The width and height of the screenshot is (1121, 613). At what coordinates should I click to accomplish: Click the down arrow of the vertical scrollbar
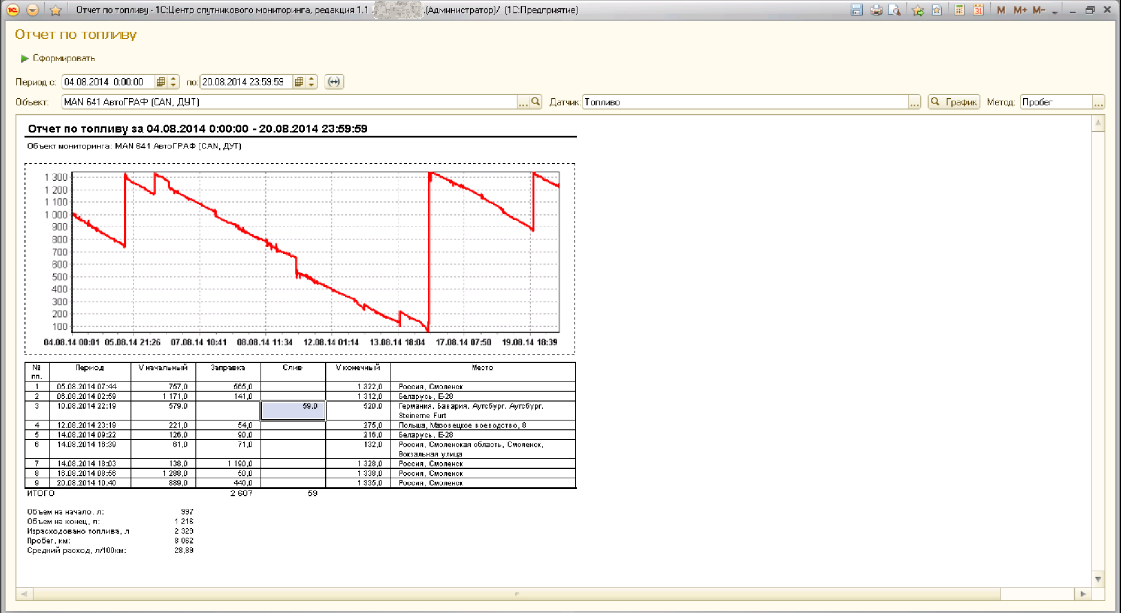(1098, 579)
